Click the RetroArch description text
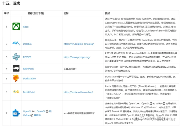This screenshot has width=180, height=126. [140, 69]
